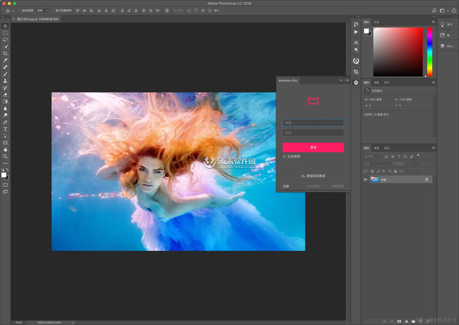Toggle the 自动选择 checkbox
459x325 pixels.
[20, 11]
